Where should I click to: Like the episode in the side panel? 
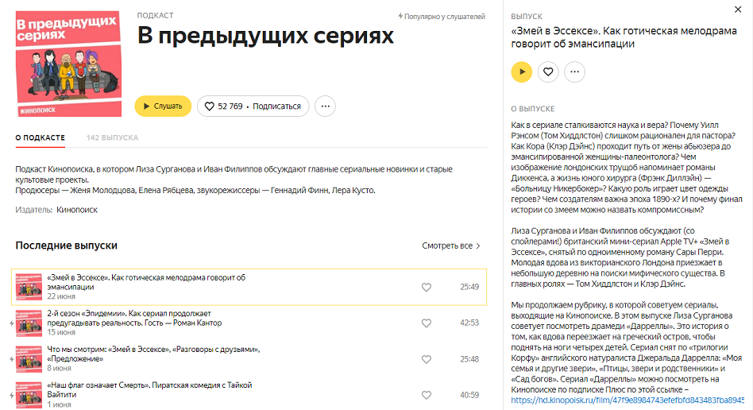point(548,72)
